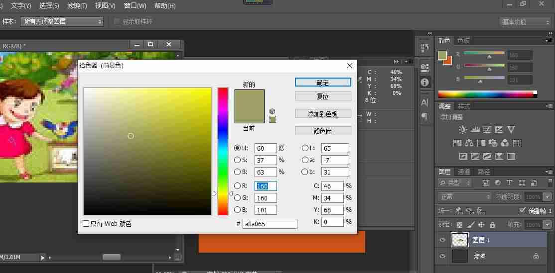The height and width of the screenshot is (273, 555).
Task: Select the S saturation radio button
Action: tap(238, 160)
